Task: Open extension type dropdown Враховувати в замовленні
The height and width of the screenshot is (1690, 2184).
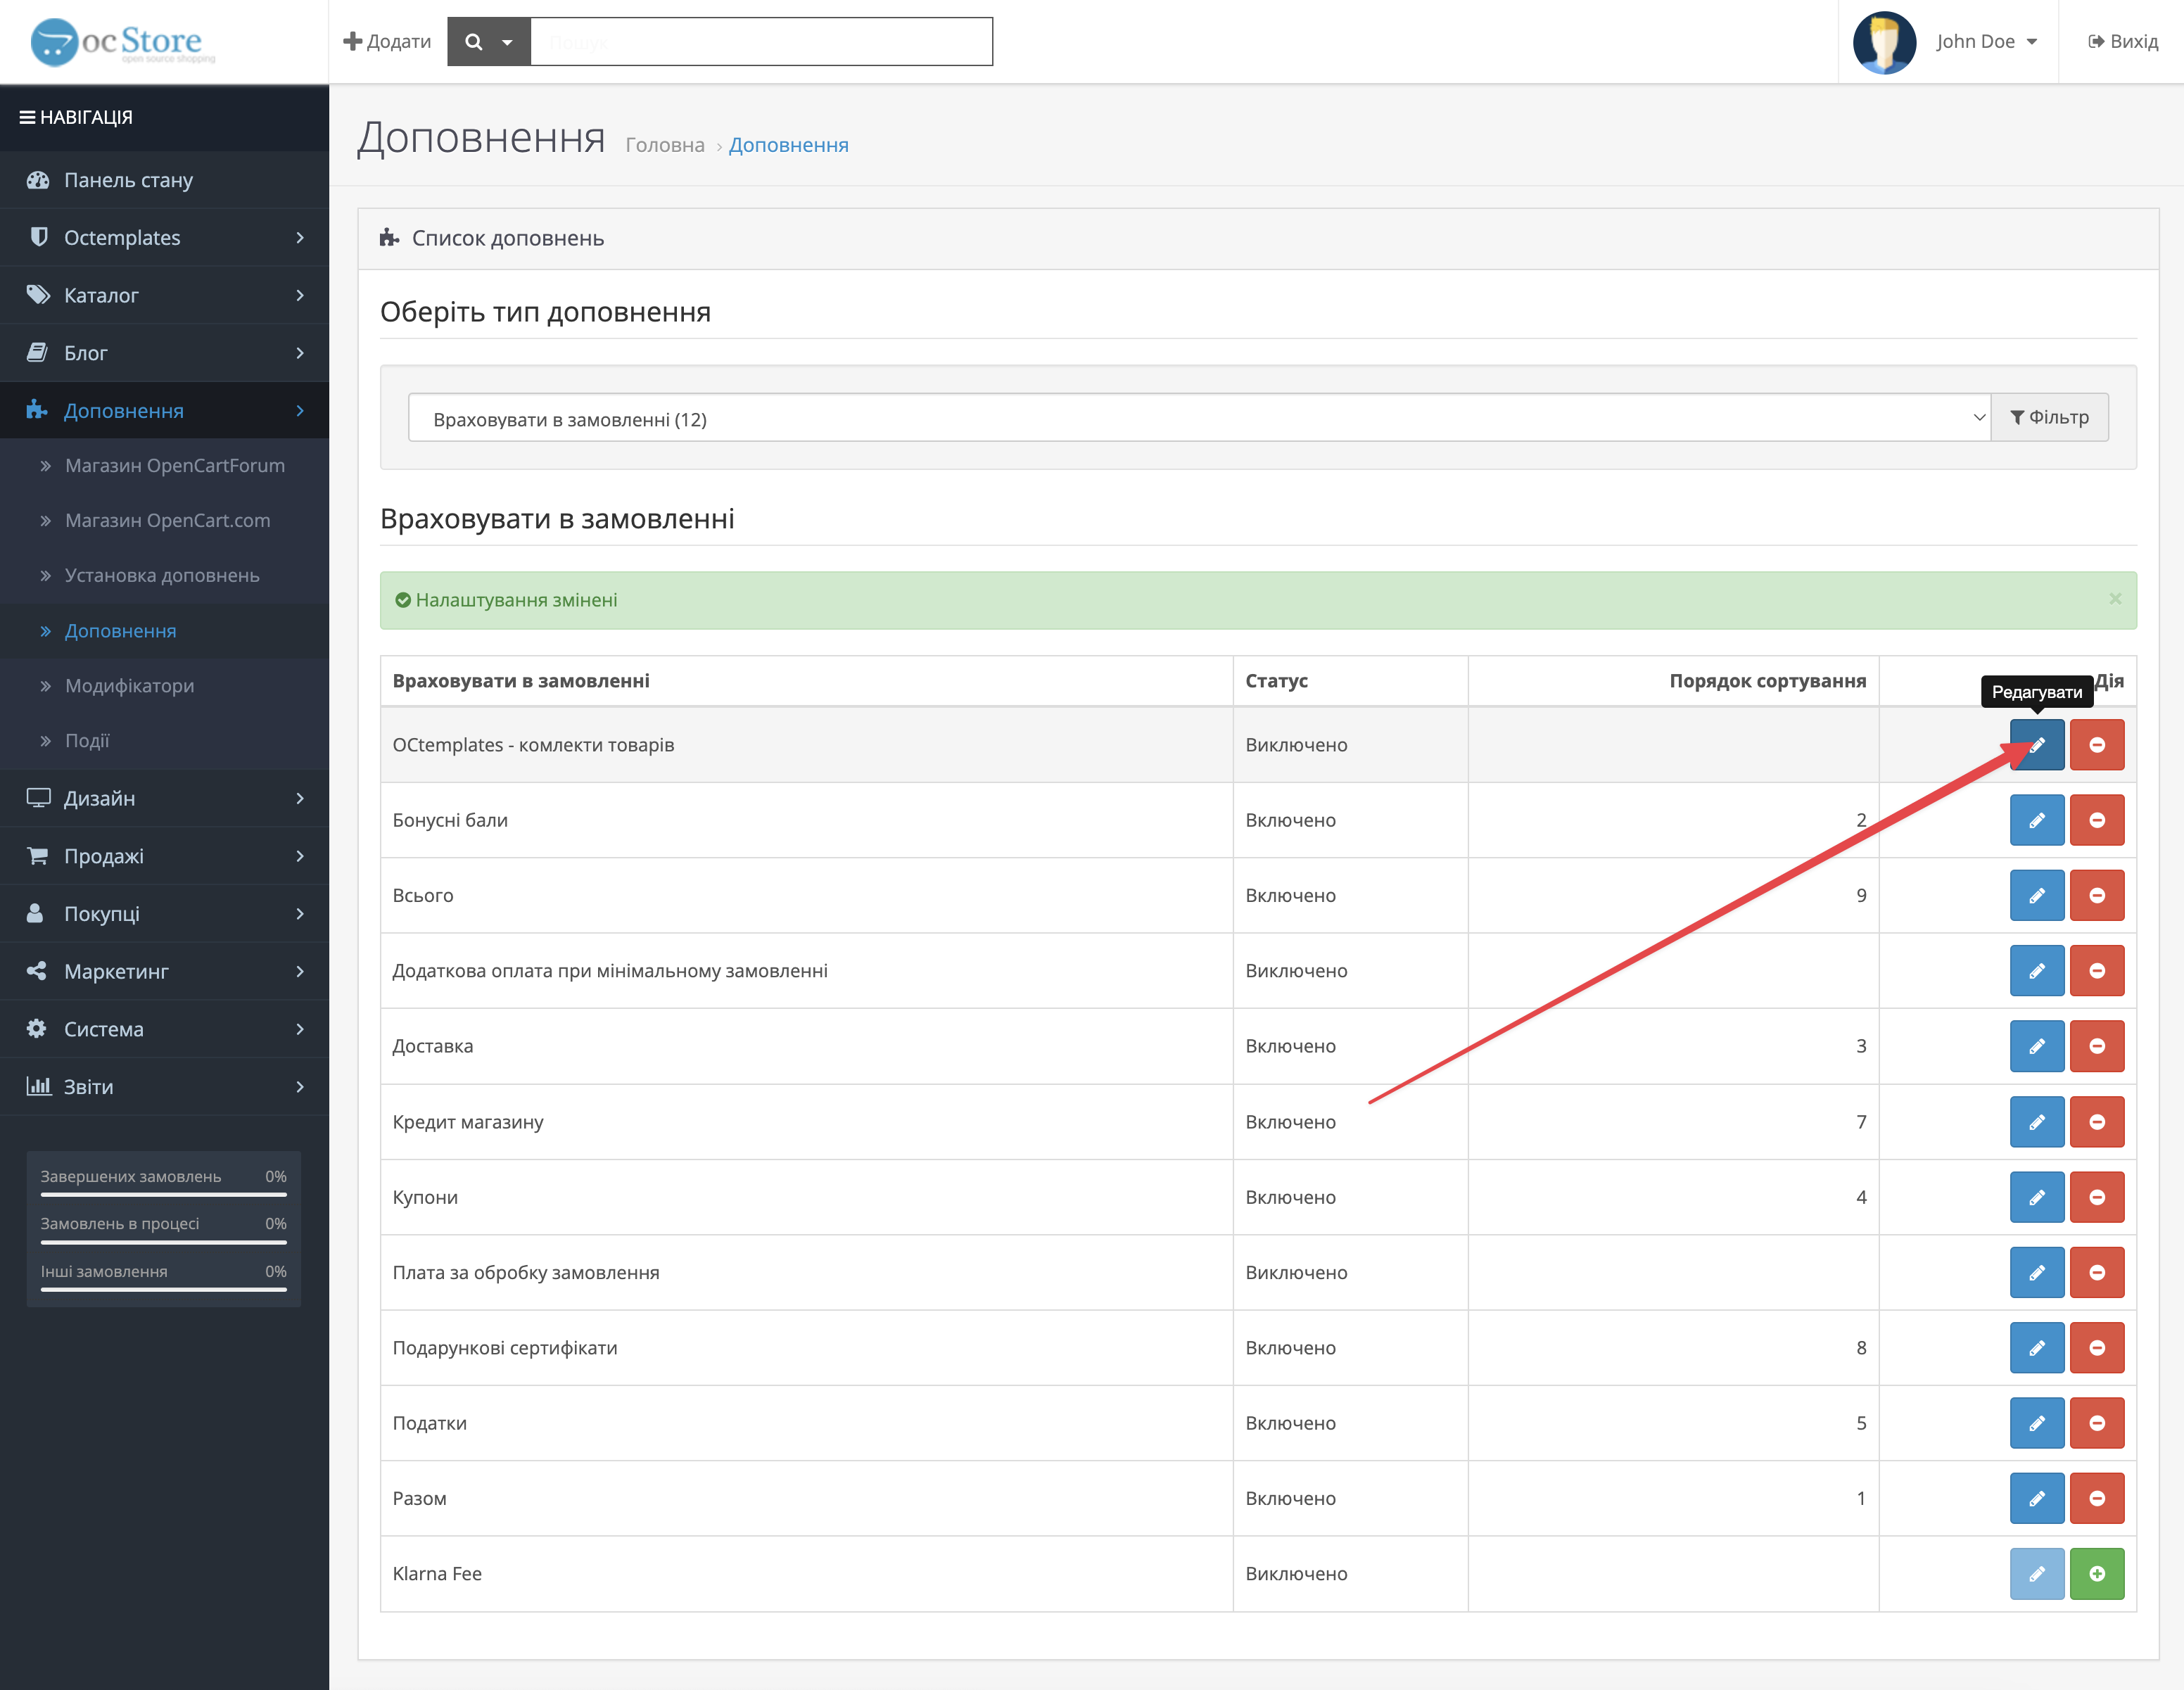Action: (x=1198, y=419)
